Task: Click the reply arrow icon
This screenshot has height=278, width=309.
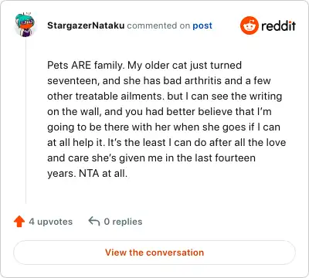Action: click(94, 221)
